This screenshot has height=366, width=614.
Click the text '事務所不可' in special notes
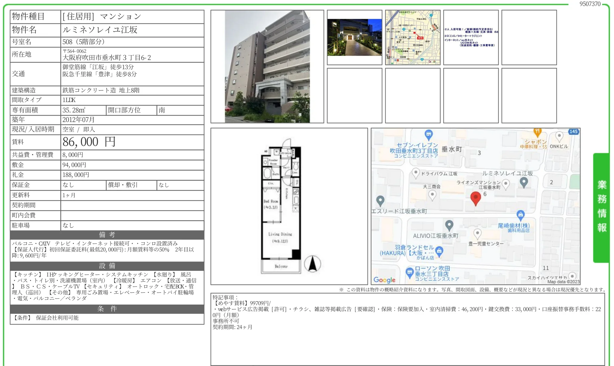coord(226,321)
